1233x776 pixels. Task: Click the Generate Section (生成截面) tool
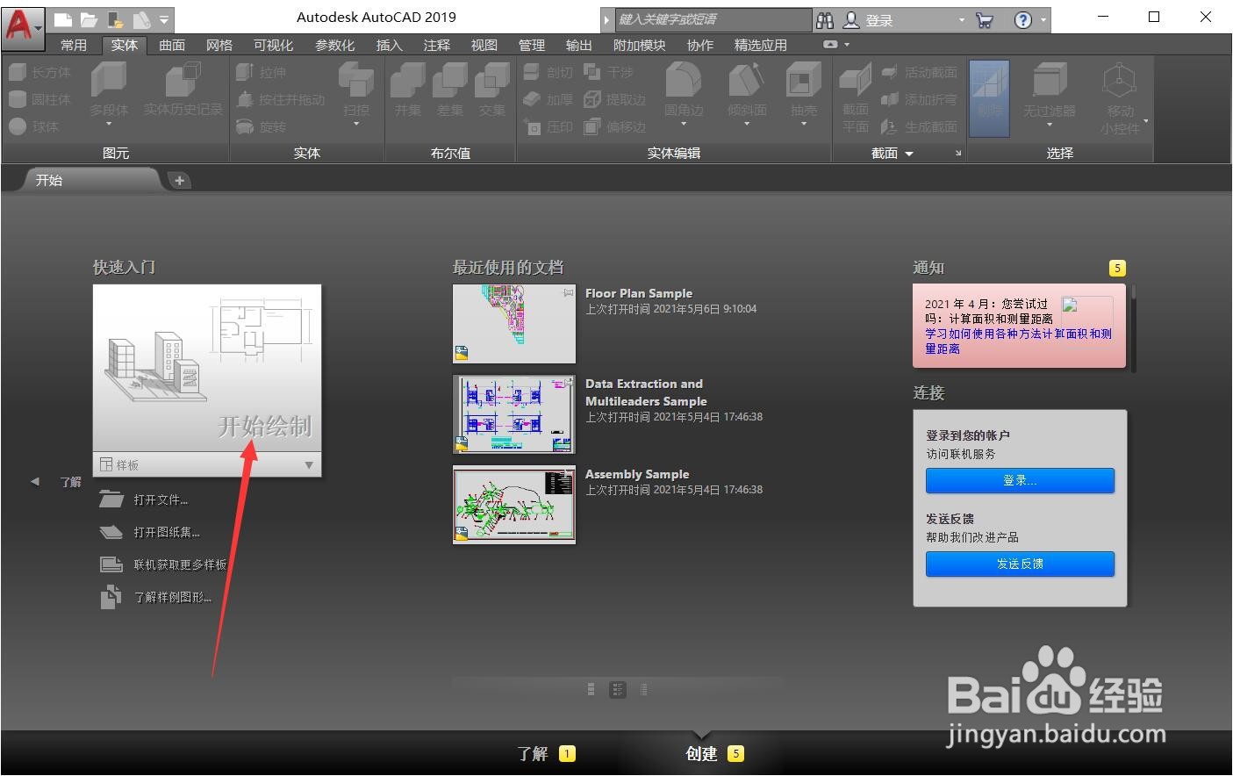click(919, 126)
